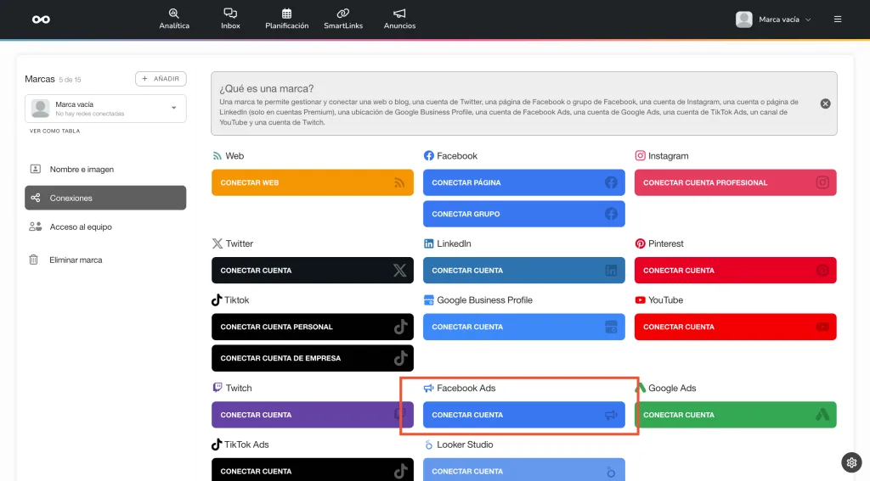Open the hamburger menu in the top bar
Viewport: 870px width, 481px height.
838,20
